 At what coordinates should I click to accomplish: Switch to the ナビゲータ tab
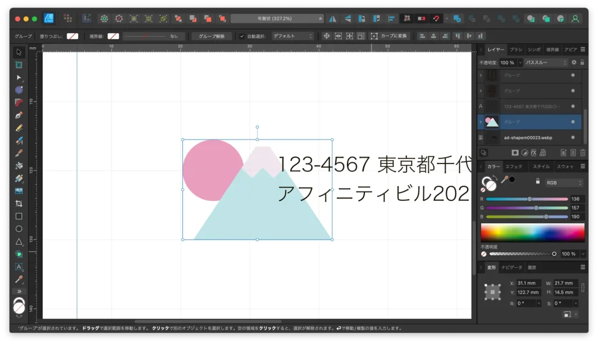(512, 267)
